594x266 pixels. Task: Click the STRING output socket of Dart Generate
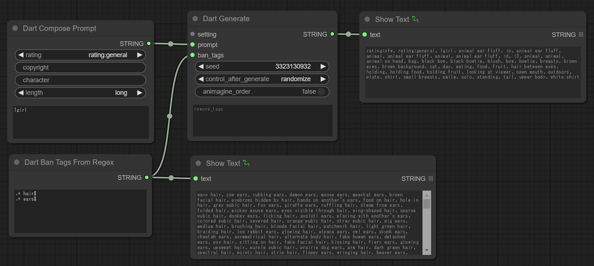pos(332,34)
